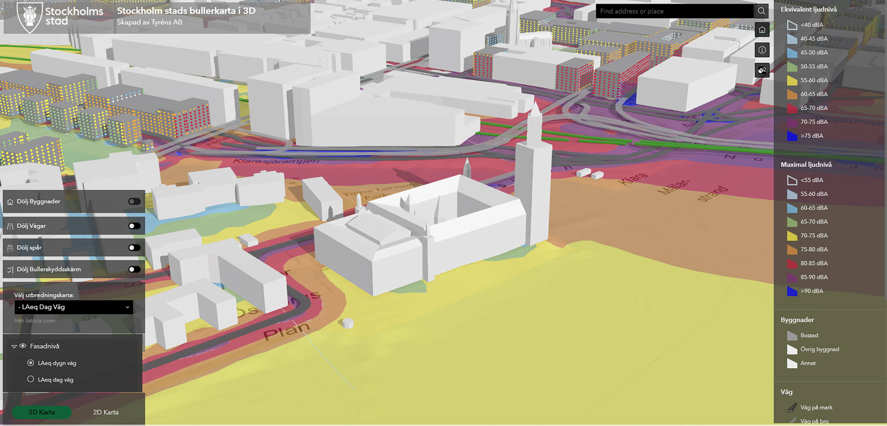
Task: Click the Dölj Byggnader building icon
Action: tap(11, 201)
